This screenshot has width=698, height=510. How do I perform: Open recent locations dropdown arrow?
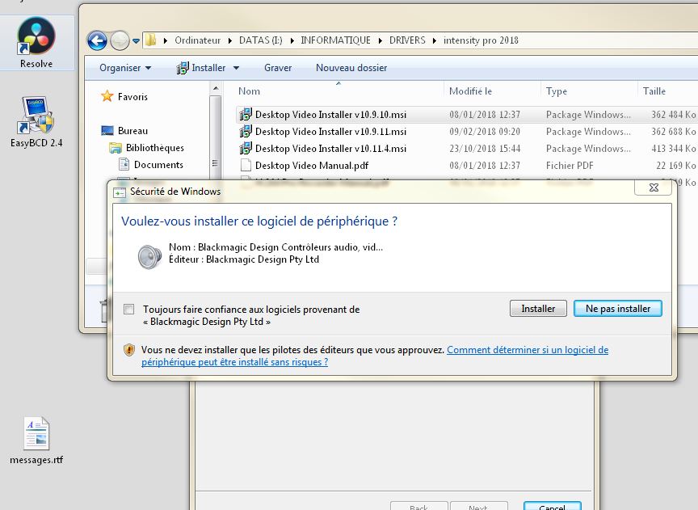click(137, 41)
